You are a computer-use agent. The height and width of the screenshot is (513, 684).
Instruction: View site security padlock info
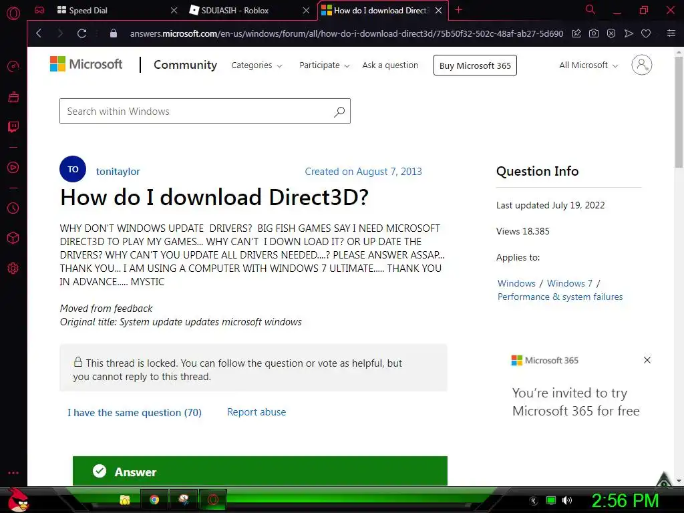pos(114,33)
